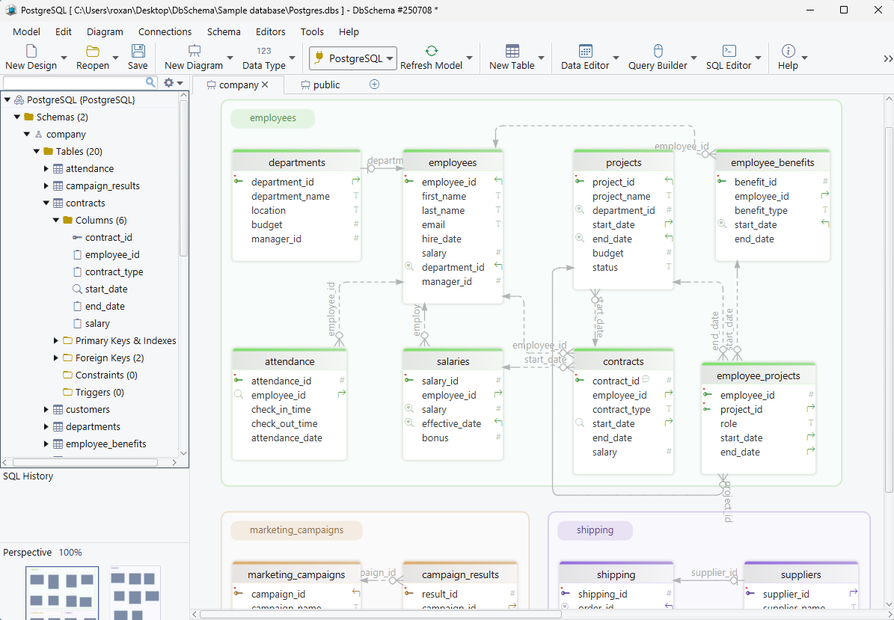Image resolution: width=894 pixels, height=620 pixels.
Task: Close the company diagram tab
Action: [265, 85]
